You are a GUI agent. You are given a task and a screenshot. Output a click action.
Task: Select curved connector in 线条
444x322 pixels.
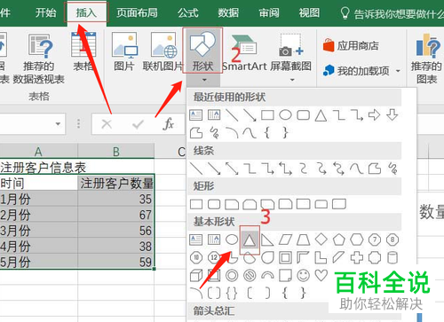(303, 169)
